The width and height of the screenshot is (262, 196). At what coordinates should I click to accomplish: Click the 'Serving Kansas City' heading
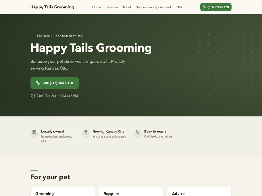click(108, 131)
